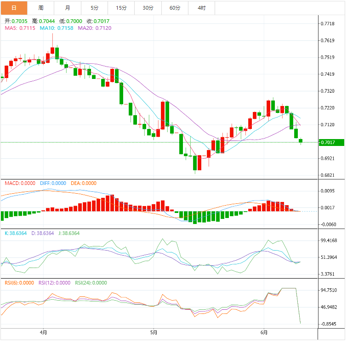Click the RSI(24):0.0000 label
The height and width of the screenshot is (341, 347).
[x=91, y=283]
